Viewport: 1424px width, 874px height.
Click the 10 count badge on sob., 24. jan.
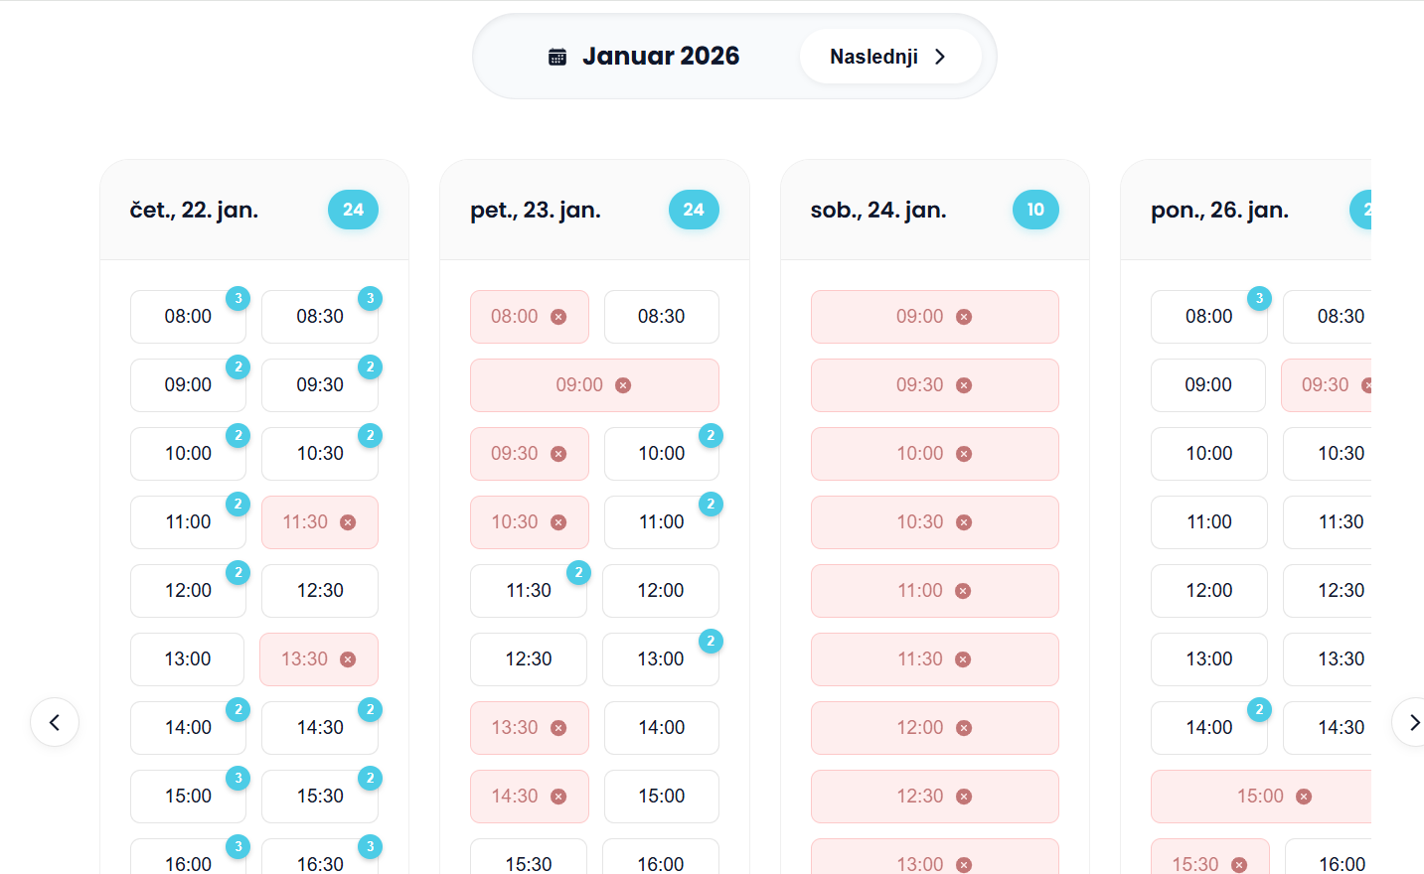pyautogui.click(x=1035, y=210)
